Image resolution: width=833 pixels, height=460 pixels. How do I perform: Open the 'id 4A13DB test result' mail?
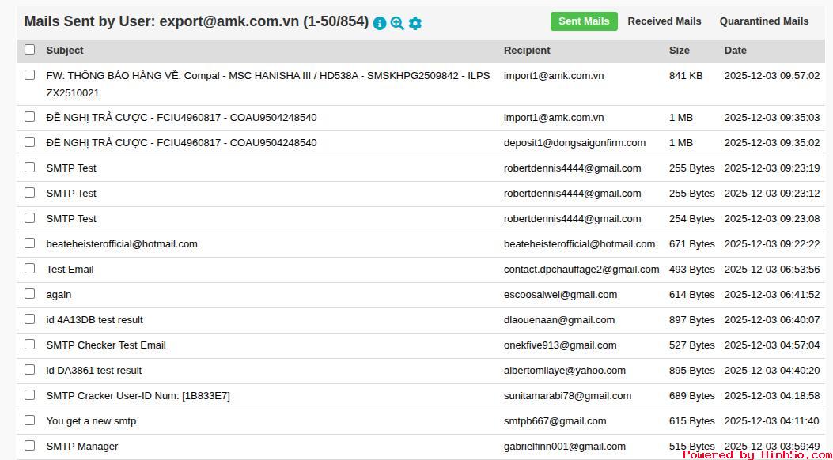pos(94,320)
